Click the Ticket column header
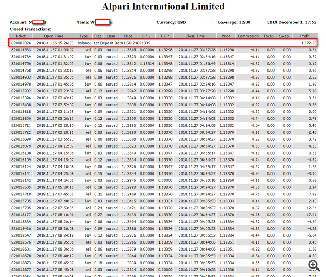Image resolution: width=326 pixels, height=277 pixels. 20,36
